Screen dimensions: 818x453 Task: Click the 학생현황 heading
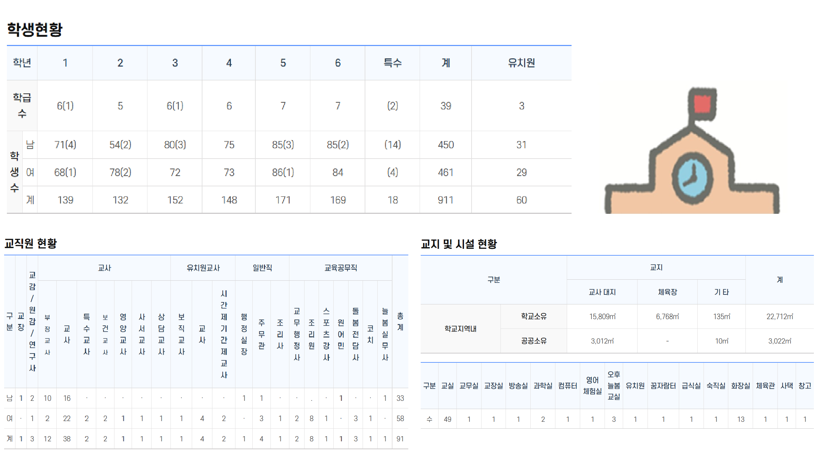click(x=35, y=30)
